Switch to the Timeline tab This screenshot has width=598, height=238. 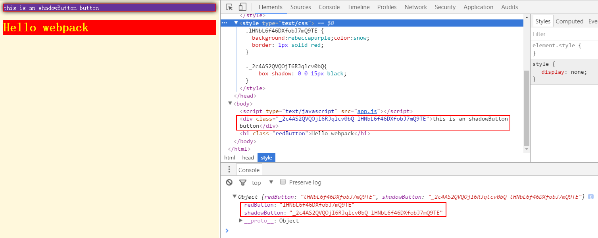358,7
